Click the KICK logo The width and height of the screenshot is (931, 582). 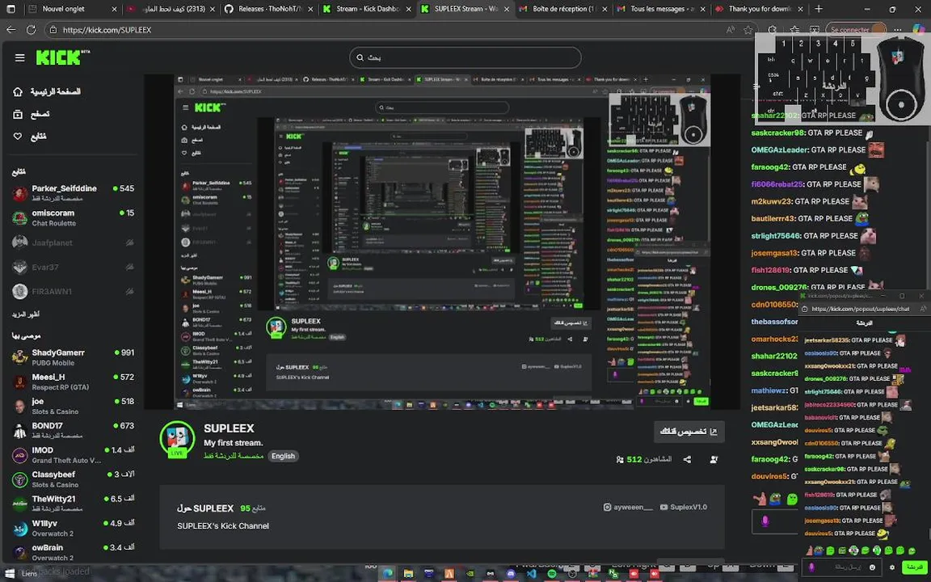point(59,57)
